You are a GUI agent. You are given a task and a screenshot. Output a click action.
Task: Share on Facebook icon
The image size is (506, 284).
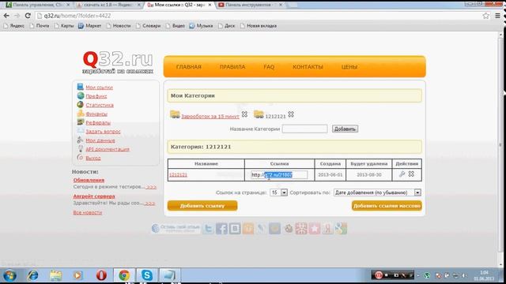pos(221,229)
